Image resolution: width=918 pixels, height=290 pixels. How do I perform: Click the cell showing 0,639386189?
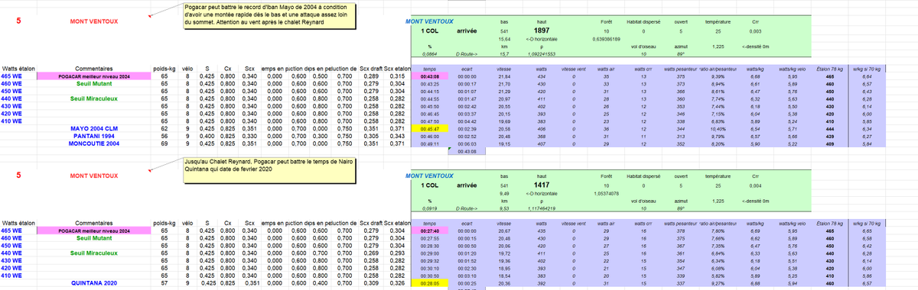606,39
